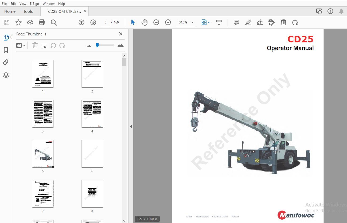This screenshot has width=347, height=223.
Task: Zoom out with minus button
Action: [x=156, y=22]
